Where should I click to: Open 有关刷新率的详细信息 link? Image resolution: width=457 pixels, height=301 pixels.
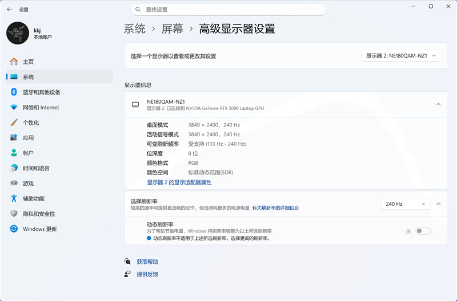275,208
